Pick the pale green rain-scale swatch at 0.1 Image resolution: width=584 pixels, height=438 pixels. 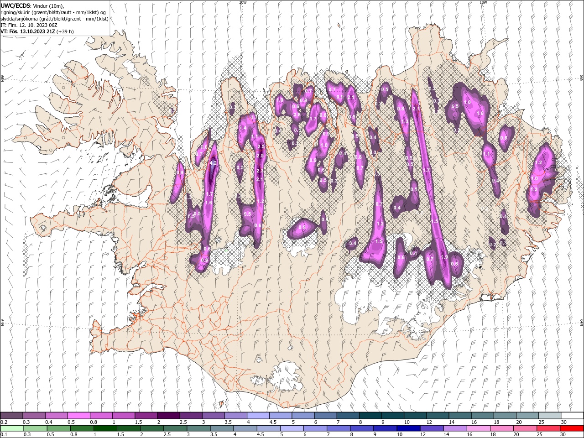(x=12, y=428)
